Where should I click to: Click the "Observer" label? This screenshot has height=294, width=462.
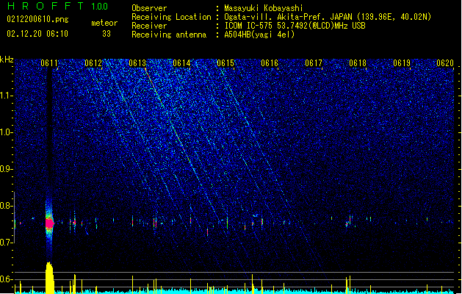tap(149, 8)
